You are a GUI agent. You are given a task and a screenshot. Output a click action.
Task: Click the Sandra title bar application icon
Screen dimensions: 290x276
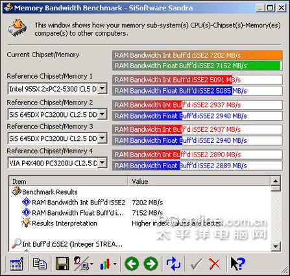[8, 8]
